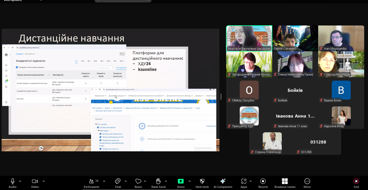The width and height of the screenshot is (368, 190).
Task: Open the Факультети menu in ksuonline page
Action: (x=101, y=96)
